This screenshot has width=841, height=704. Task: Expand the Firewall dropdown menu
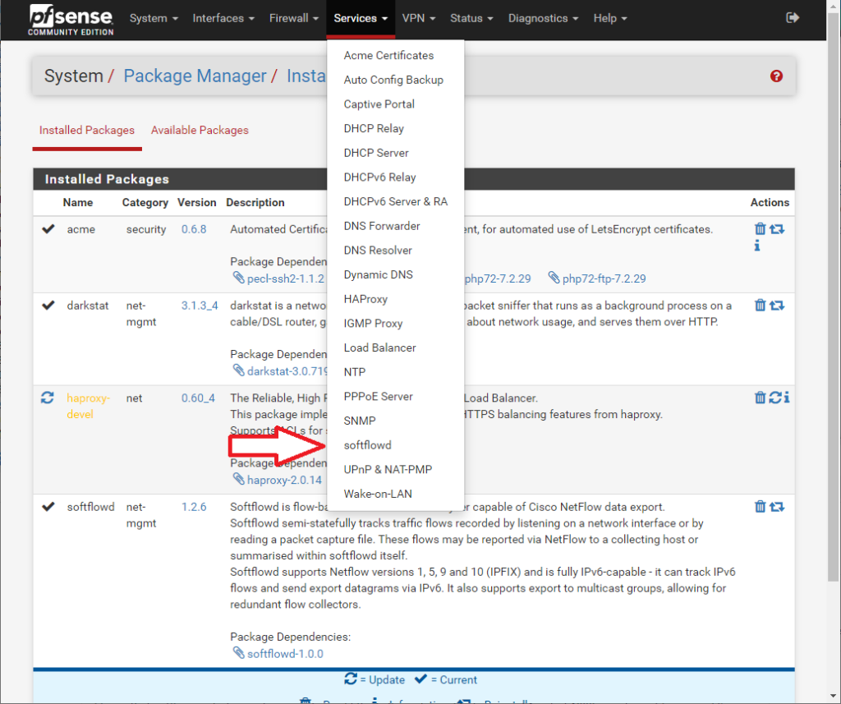(x=293, y=18)
